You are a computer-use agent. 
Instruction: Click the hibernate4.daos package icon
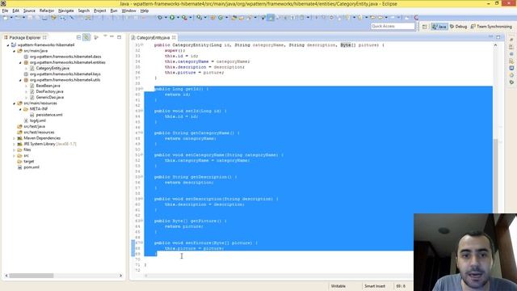coord(26,57)
